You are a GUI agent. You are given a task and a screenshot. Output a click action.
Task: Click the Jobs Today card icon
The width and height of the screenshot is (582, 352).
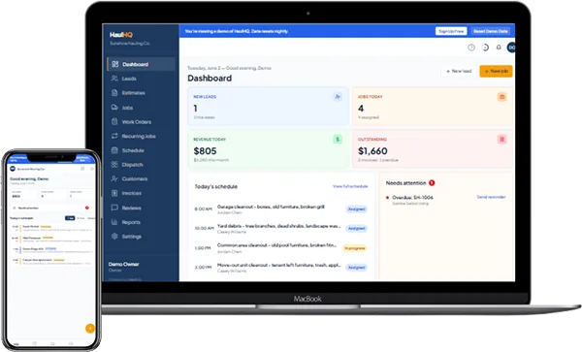(501, 97)
